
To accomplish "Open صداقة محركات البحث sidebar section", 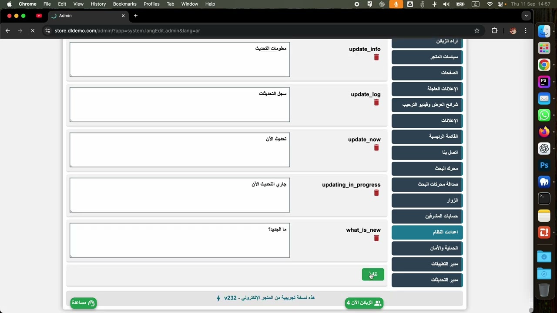I will [x=427, y=184].
